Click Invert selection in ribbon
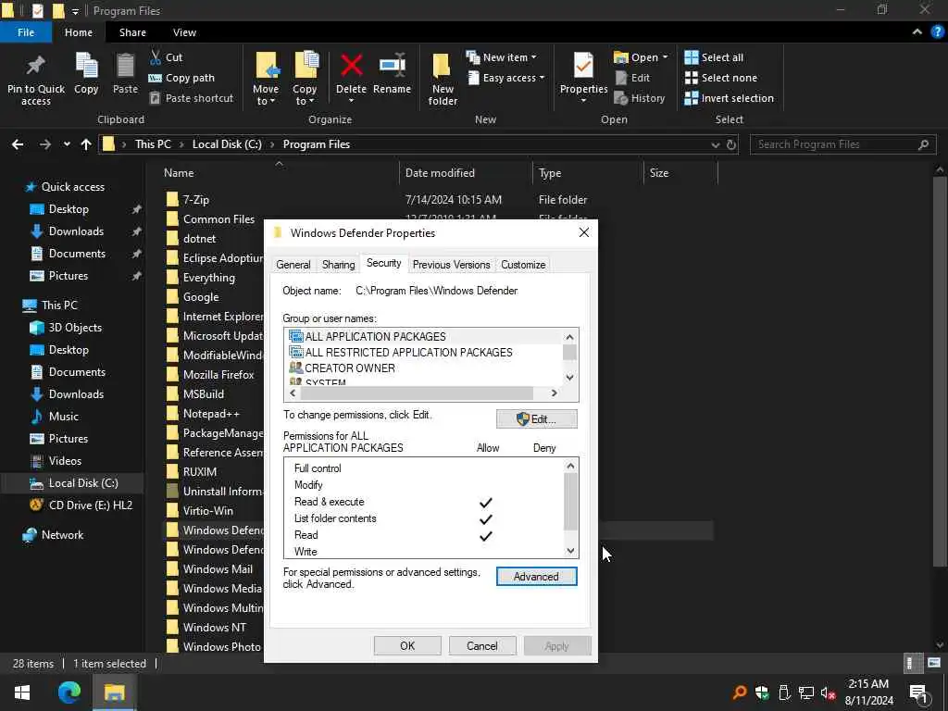The width and height of the screenshot is (948, 711). click(x=730, y=98)
